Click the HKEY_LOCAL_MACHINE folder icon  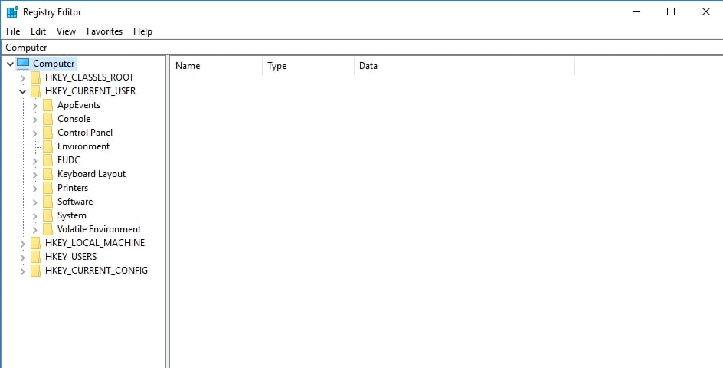(x=35, y=243)
